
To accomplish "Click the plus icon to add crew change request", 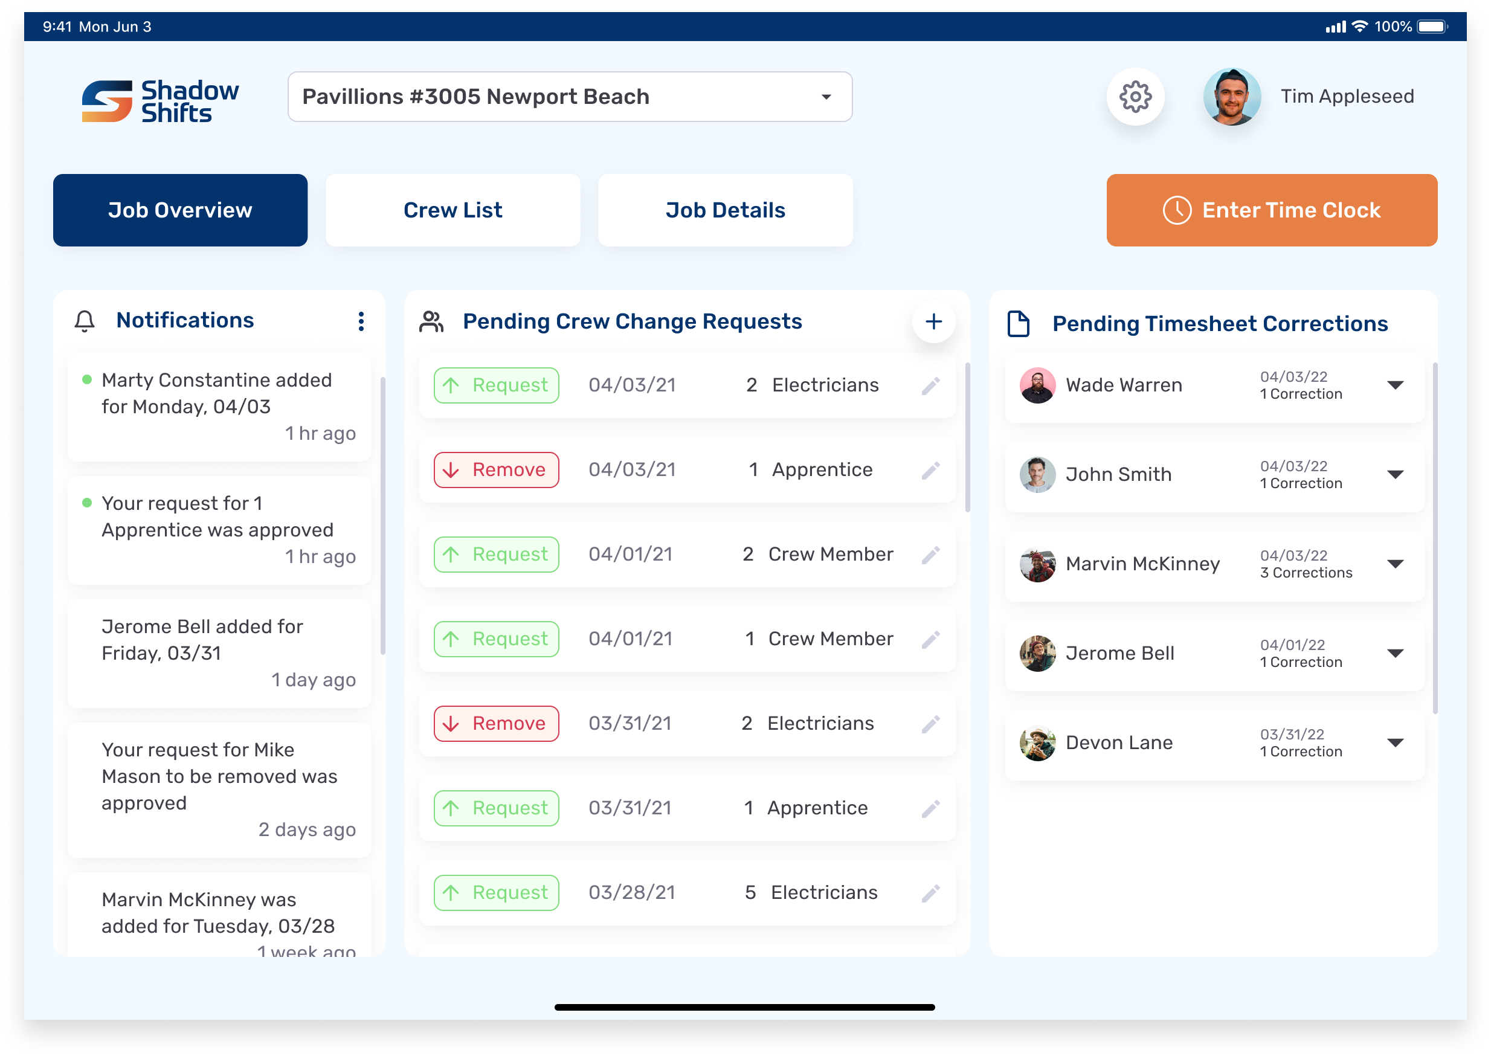I will 934,321.
